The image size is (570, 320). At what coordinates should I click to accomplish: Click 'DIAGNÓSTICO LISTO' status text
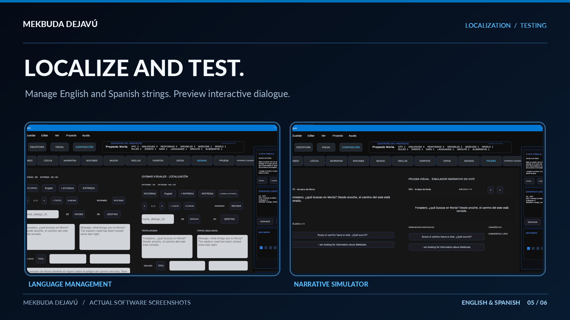pos(498,234)
